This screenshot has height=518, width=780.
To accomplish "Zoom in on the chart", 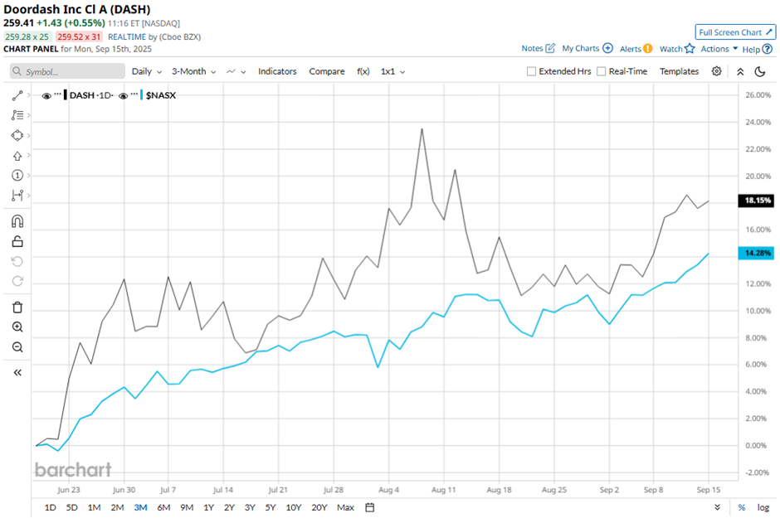I will (17, 327).
